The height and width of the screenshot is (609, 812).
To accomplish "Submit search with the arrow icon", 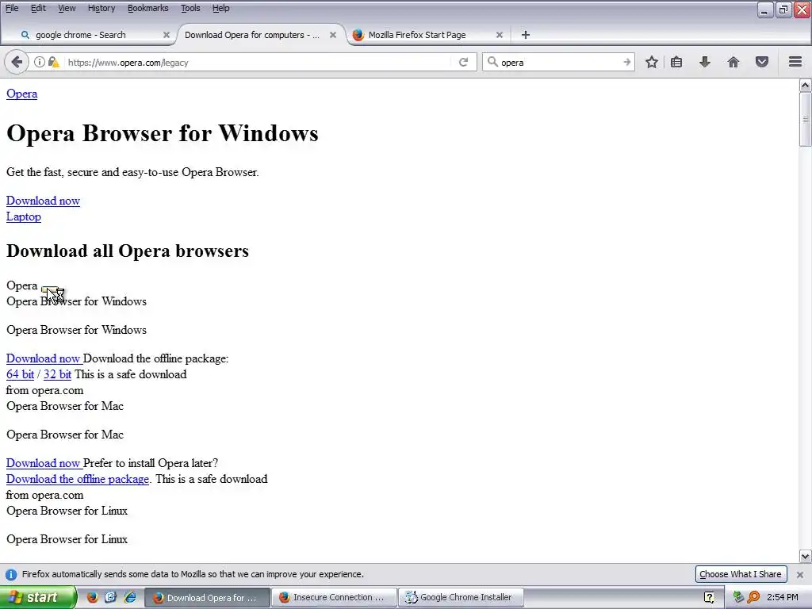I will 626,62.
